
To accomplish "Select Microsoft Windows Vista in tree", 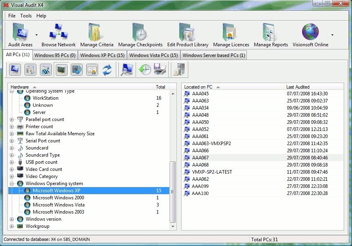I will [59, 205].
